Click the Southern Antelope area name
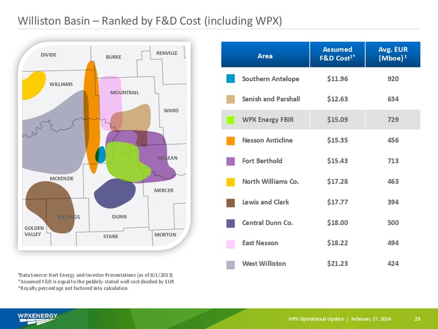 270,79
